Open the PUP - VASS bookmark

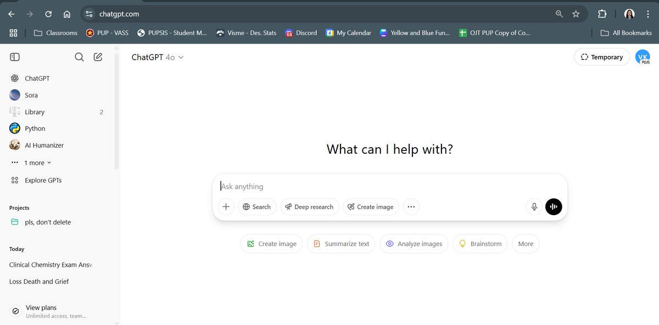[107, 33]
